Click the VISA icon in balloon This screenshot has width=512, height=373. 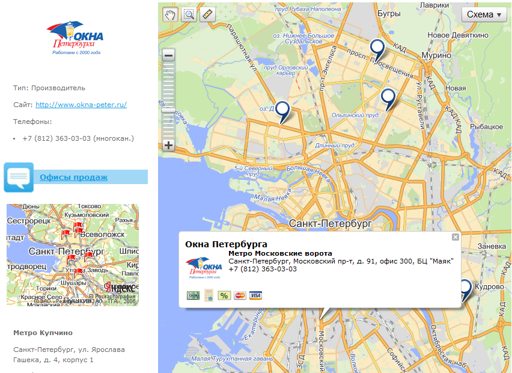click(x=255, y=295)
